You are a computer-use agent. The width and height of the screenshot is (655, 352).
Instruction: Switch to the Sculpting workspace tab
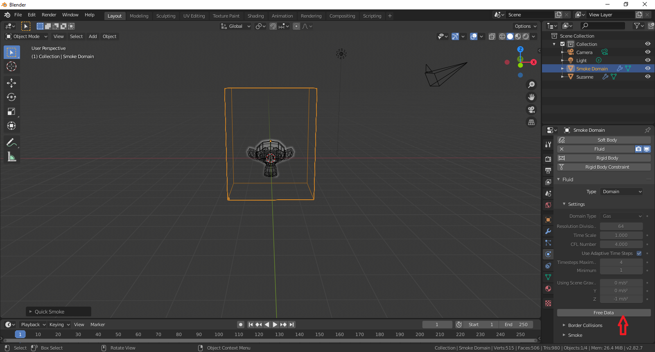[x=166, y=16]
